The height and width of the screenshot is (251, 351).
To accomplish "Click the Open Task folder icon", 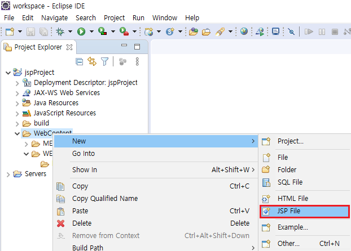I will pos(206,32).
